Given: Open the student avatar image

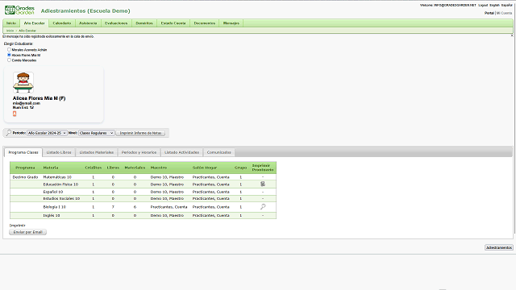Looking at the screenshot, I should coord(23,82).
